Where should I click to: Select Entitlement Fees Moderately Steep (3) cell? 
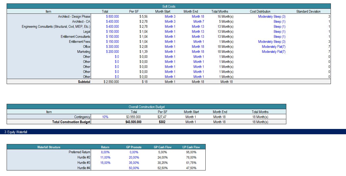coord(272,41)
